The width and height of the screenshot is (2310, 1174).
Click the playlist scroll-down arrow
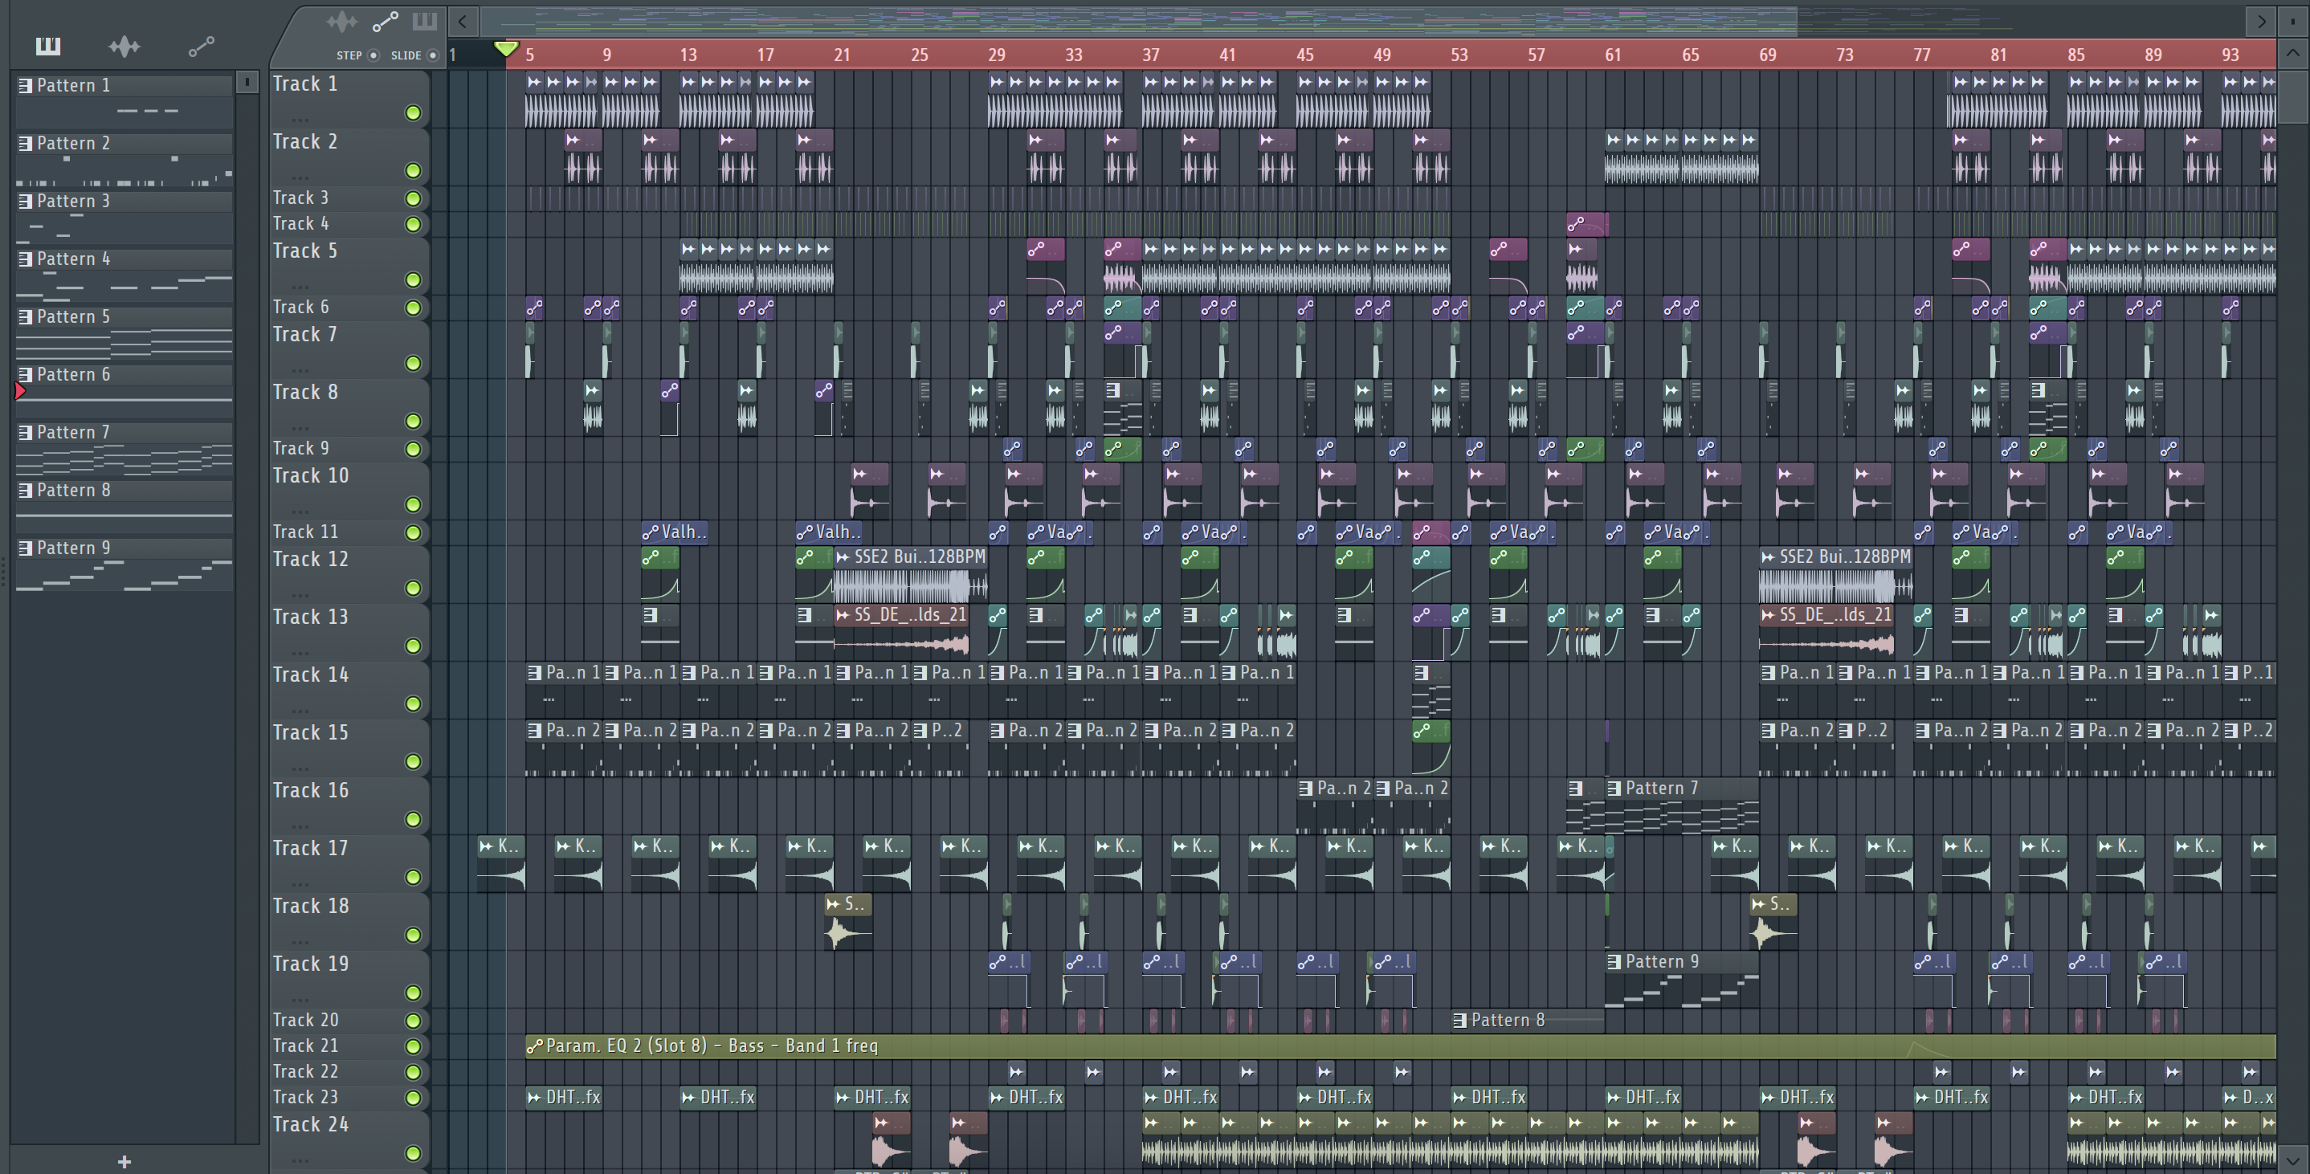2292,1160
